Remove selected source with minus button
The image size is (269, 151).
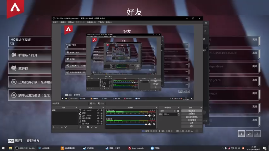click(84, 127)
